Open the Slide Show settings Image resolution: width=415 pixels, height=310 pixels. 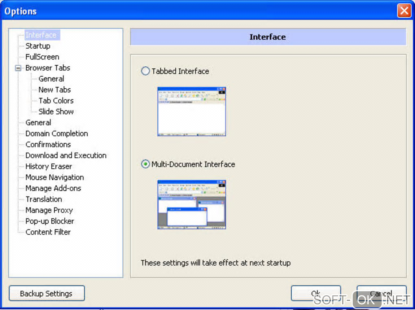56,111
